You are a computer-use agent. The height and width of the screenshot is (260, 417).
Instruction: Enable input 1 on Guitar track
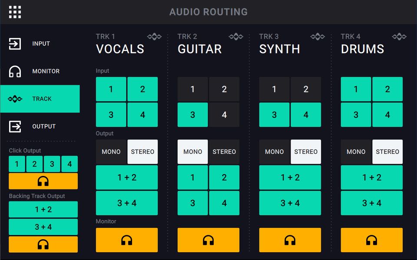192,89
